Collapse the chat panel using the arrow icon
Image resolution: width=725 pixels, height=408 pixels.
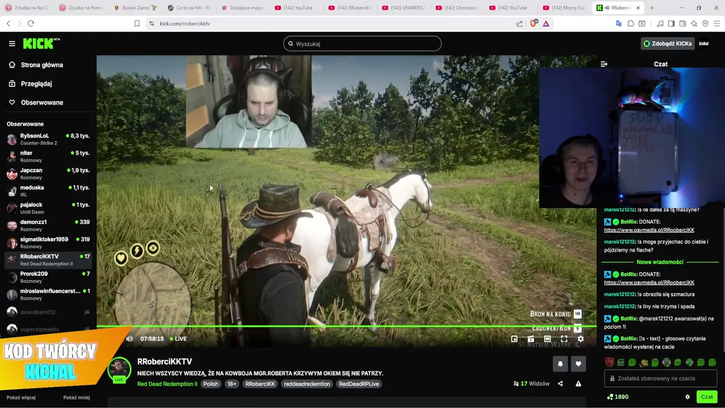[604, 64]
